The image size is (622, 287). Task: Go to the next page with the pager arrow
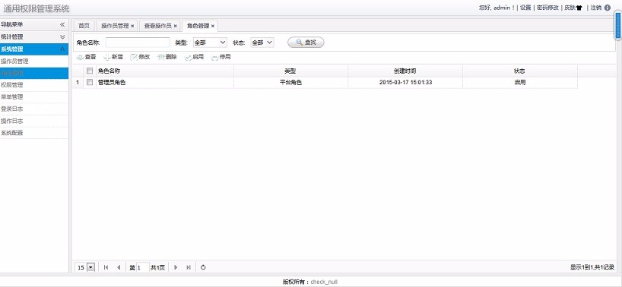coord(176,267)
